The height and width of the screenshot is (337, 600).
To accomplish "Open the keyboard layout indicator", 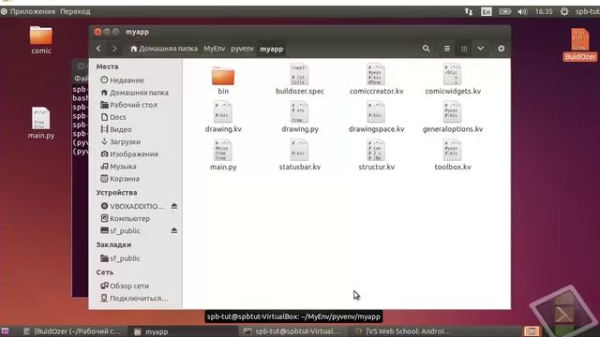I will (487, 11).
